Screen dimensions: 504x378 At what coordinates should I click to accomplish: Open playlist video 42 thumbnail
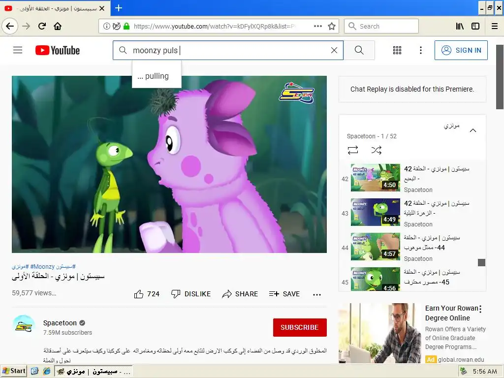(376, 177)
